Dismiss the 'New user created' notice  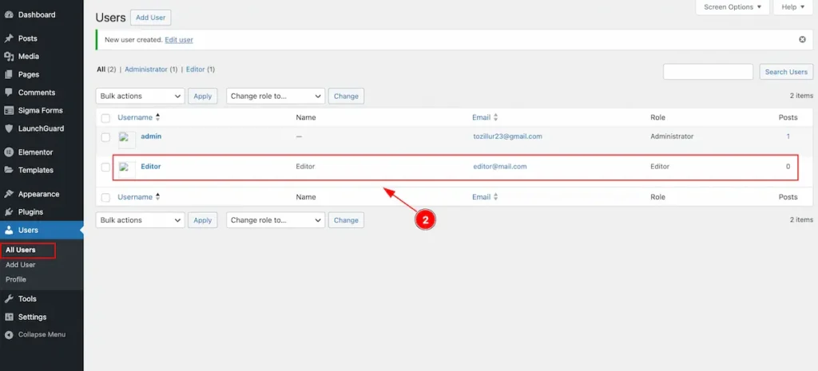(x=802, y=40)
